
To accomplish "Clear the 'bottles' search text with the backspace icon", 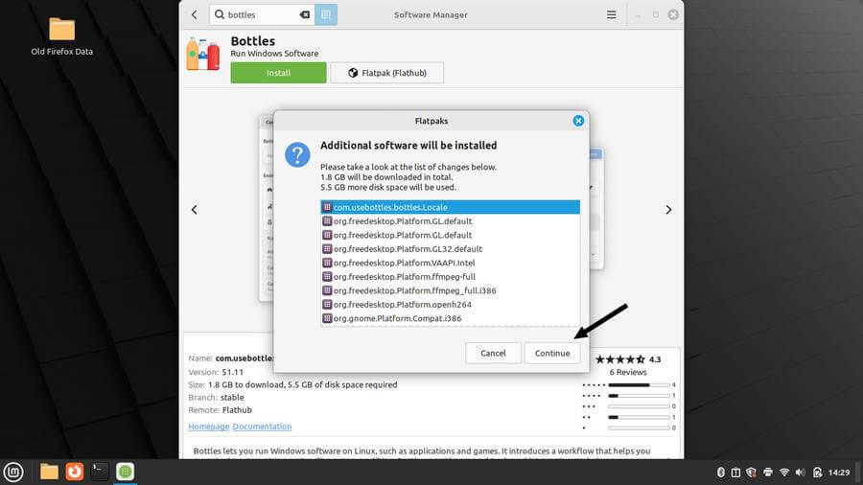I will 304,14.
